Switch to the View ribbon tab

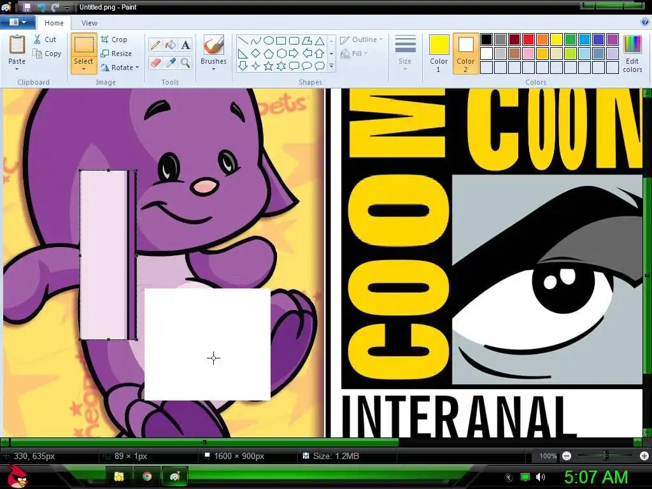[89, 23]
